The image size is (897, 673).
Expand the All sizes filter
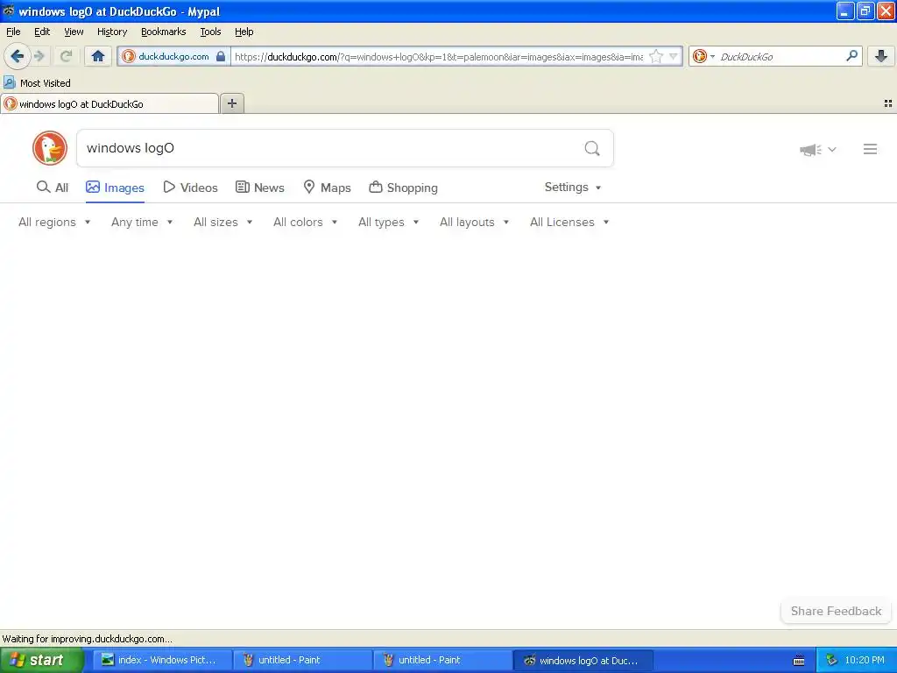coord(222,222)
